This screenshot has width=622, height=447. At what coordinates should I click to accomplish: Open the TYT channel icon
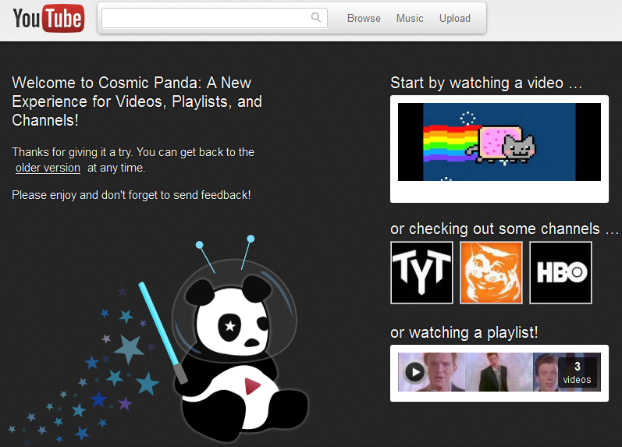[x=421, y=273]
